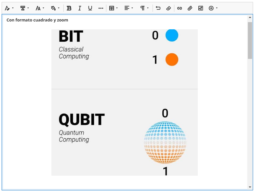This screenshot has height=192, width=256.
Task: Open the font family dropdown
Action: [24, 8]
